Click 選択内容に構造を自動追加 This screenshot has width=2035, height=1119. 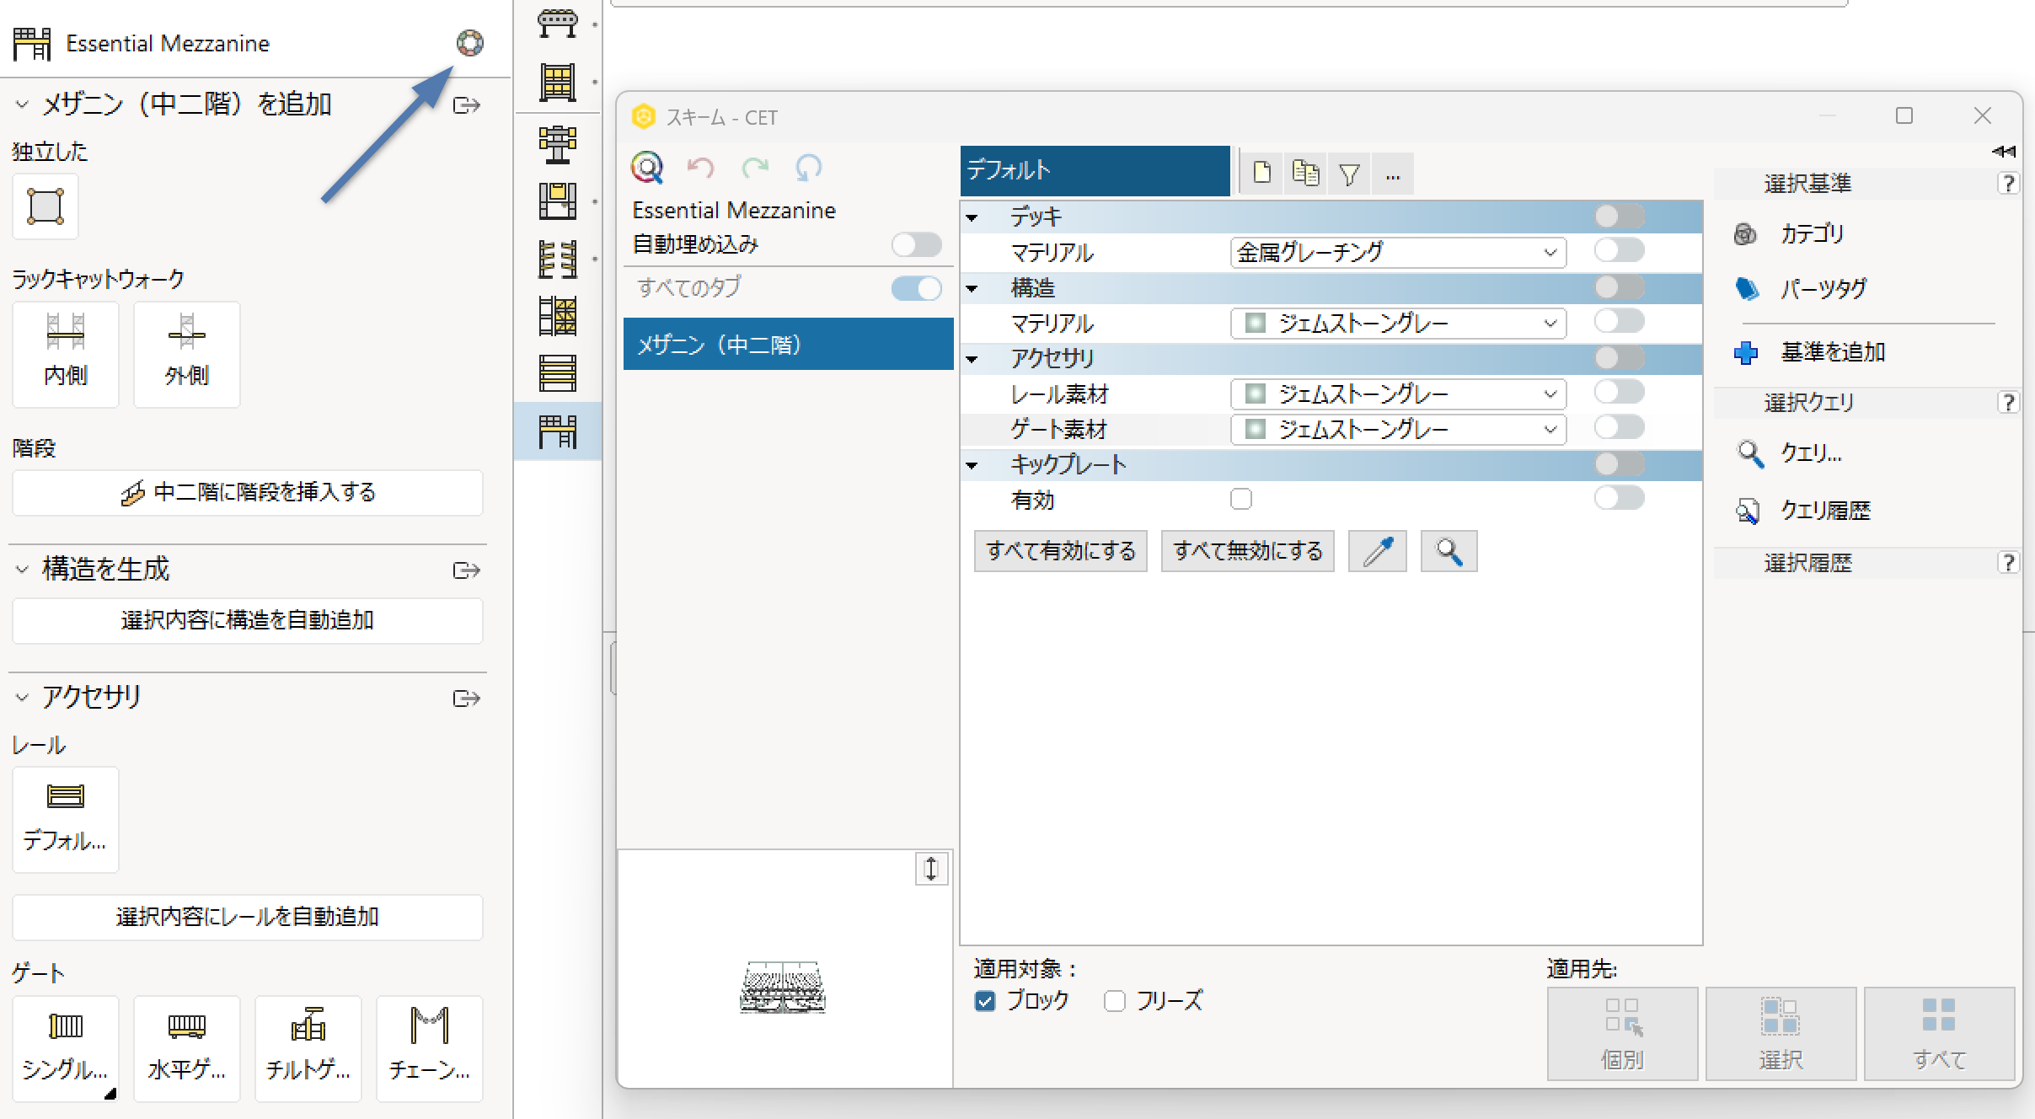coord(248,621)
